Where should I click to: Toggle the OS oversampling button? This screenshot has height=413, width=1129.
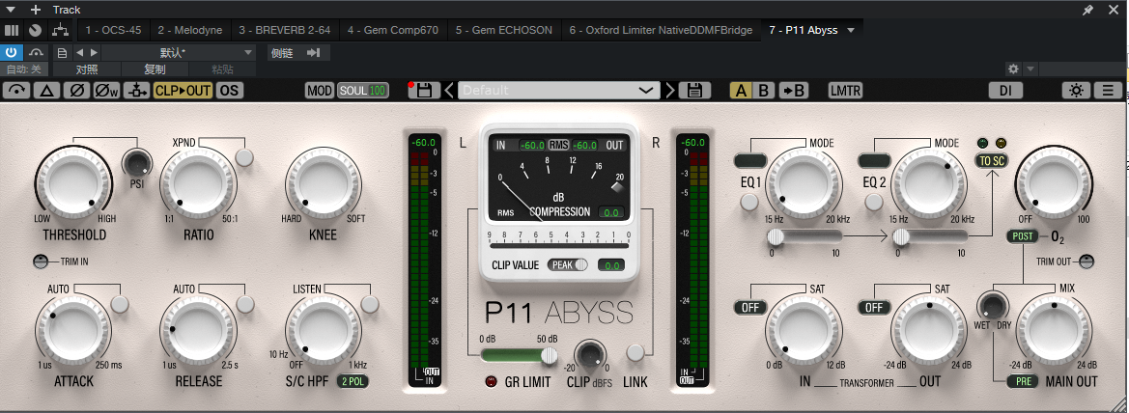(x=229, y=90)
